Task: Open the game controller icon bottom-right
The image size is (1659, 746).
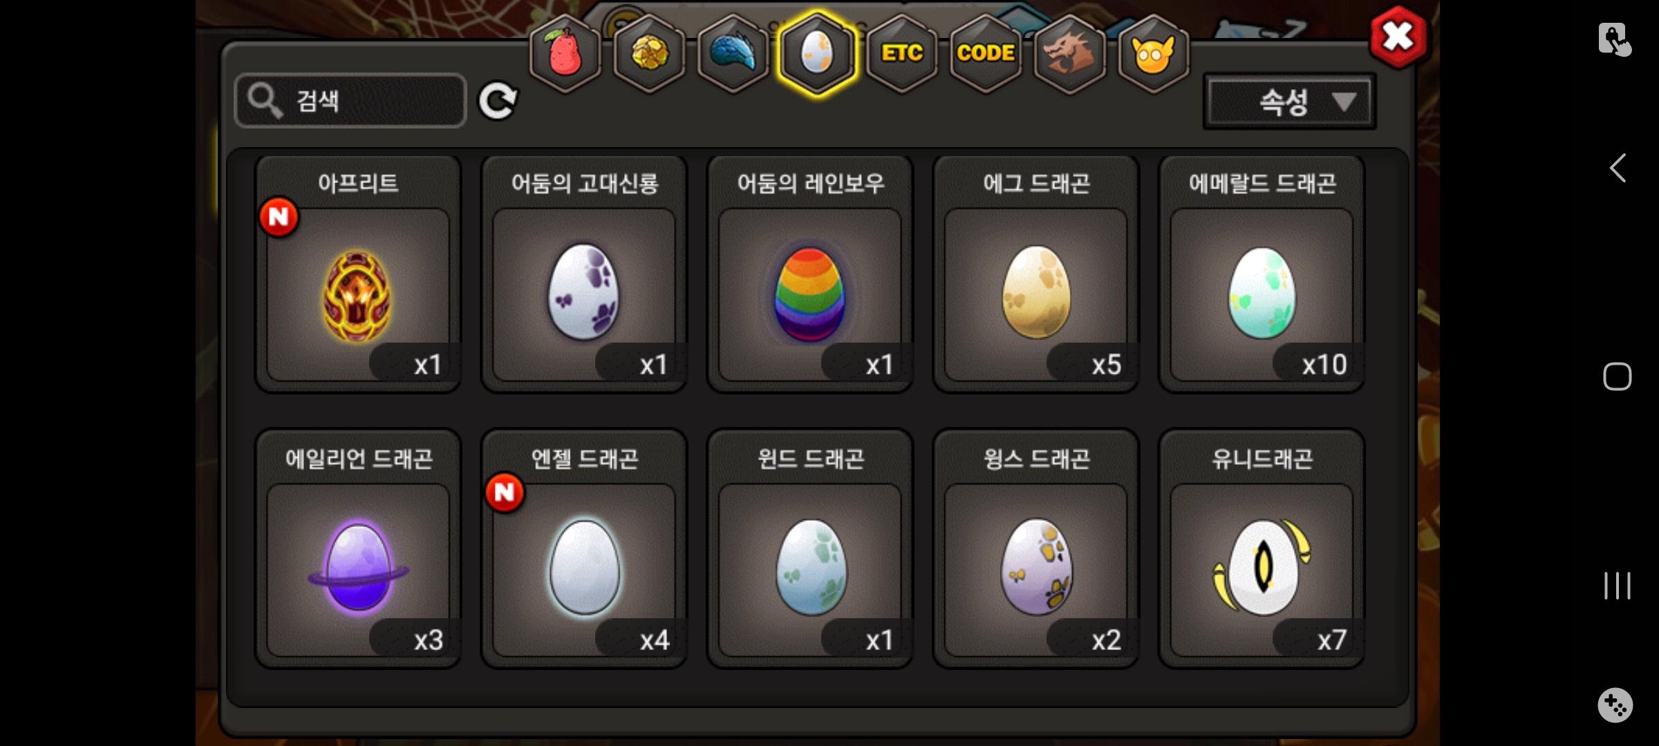Action: (1615, 705)
